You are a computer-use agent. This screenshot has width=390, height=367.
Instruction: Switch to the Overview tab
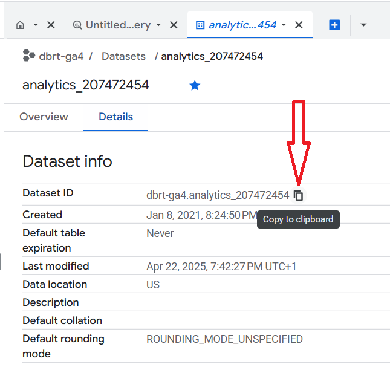click(44, 117)
